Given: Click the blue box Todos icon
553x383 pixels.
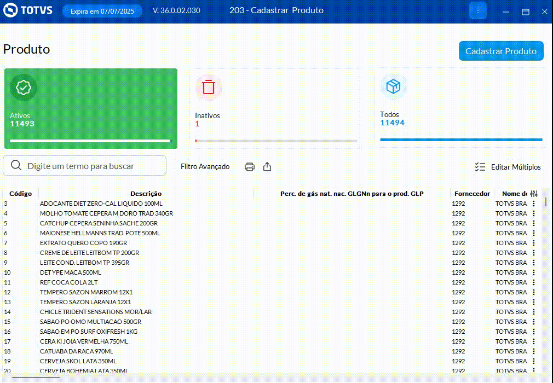Looking at the screenshot, I should [393, 86].
